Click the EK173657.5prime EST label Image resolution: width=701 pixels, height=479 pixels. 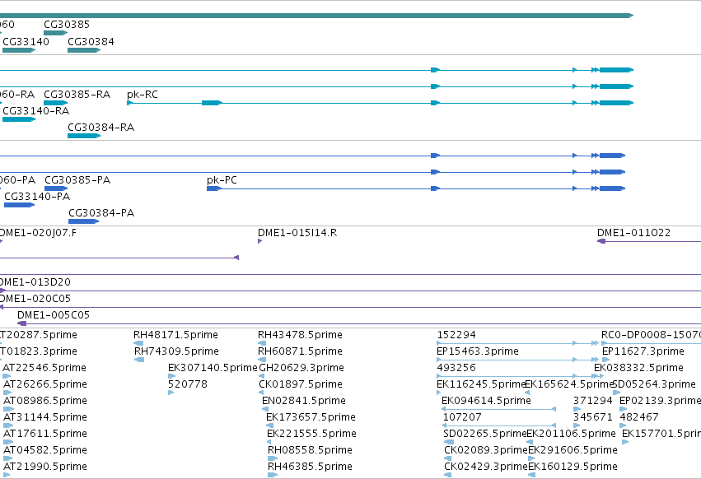coord(311,417)
